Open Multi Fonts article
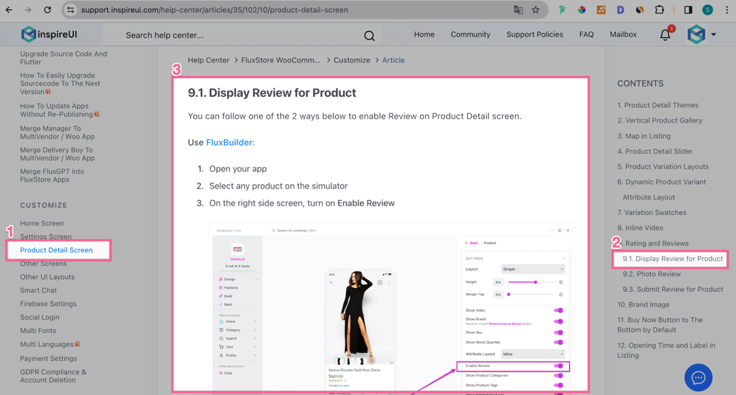736x395 pixels. coord(38,331)
